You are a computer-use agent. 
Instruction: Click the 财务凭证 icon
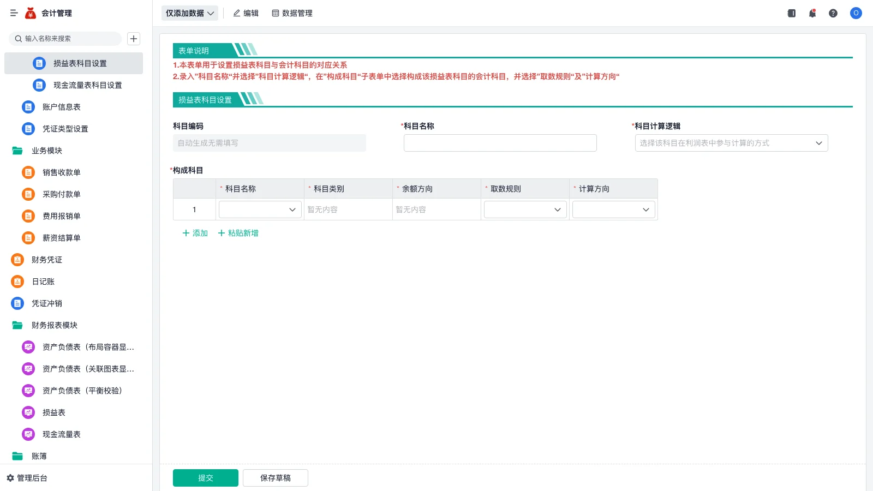pyautogui.click(x=17, y=260)
